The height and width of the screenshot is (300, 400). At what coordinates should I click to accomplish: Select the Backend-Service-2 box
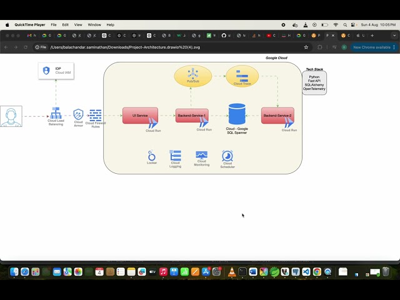(277, 116)
